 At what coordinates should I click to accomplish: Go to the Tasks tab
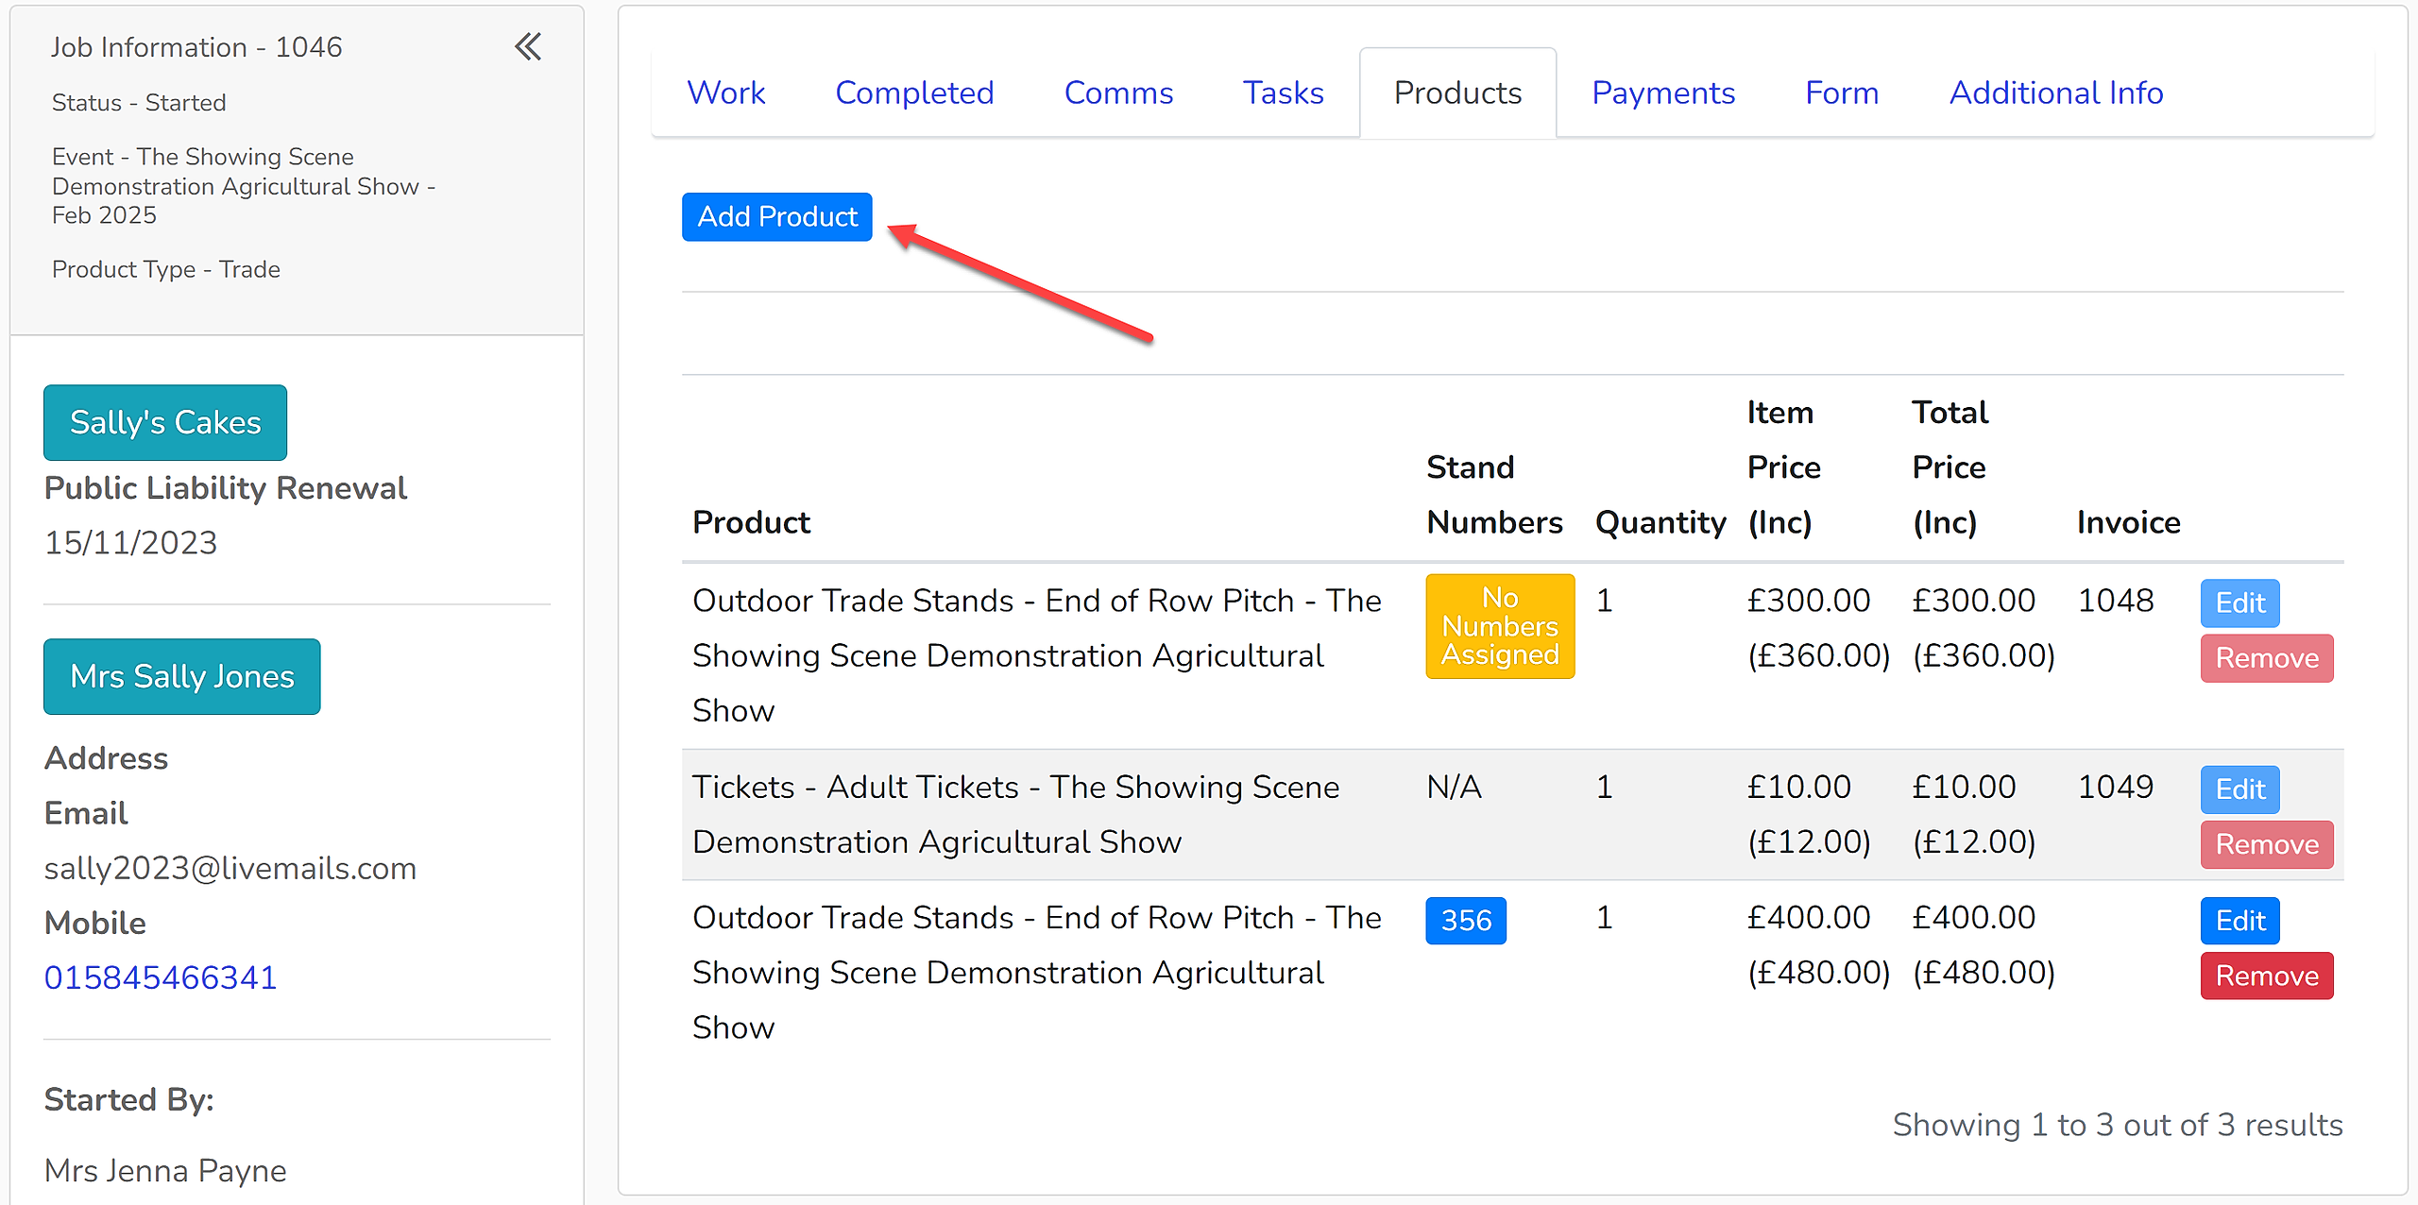pos(1283,93)
